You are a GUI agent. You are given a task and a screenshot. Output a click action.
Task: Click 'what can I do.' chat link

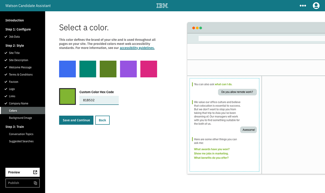point(223,84)
